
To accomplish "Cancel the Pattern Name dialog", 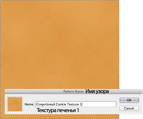I will click(129, 108).
